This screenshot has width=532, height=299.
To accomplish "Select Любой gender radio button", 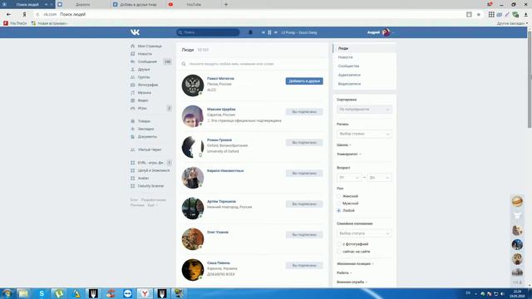I will point(339,210).
